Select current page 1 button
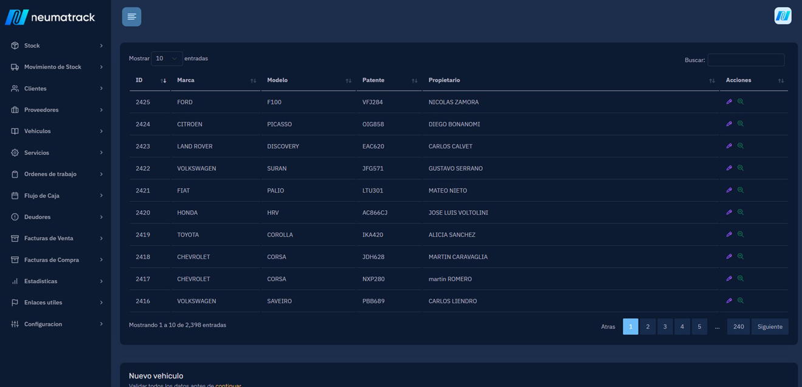802x387 pixels. coord(631,327)
